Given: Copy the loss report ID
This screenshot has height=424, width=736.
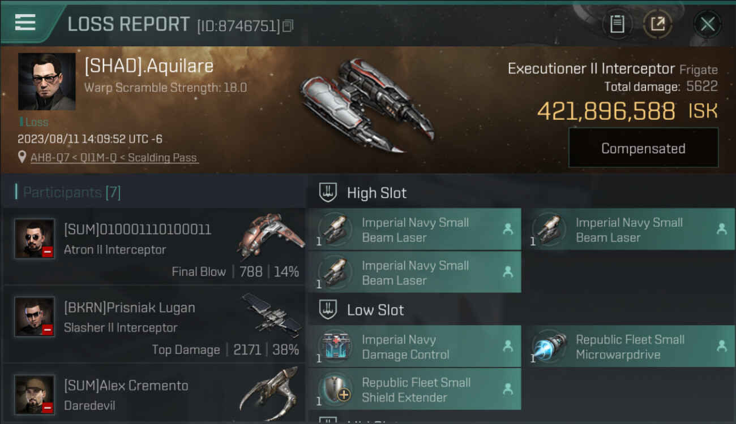Looking at the screenshot, I should pyautogui.click(x=288, y=25).
